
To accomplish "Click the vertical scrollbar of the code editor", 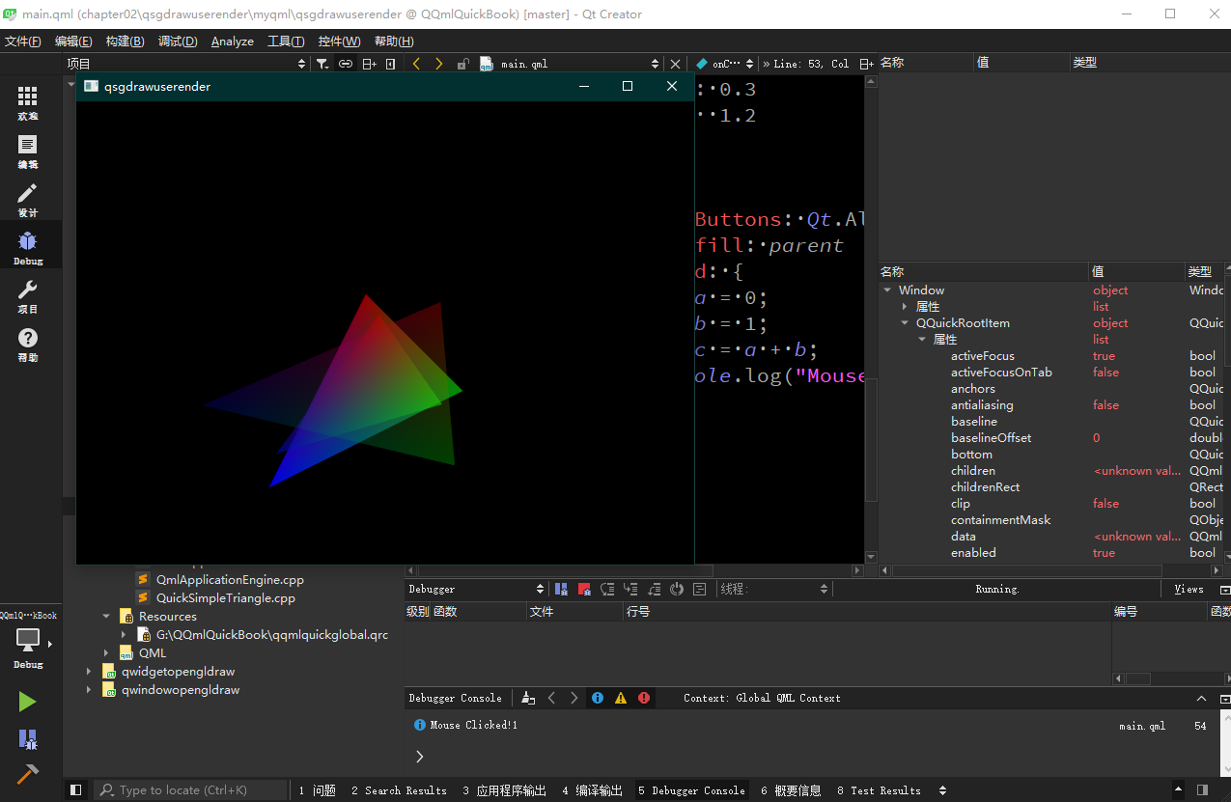I will [x=871, y=439].
